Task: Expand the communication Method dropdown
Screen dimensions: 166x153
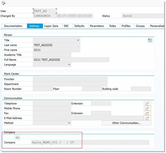Action: (x=69, y=123)
